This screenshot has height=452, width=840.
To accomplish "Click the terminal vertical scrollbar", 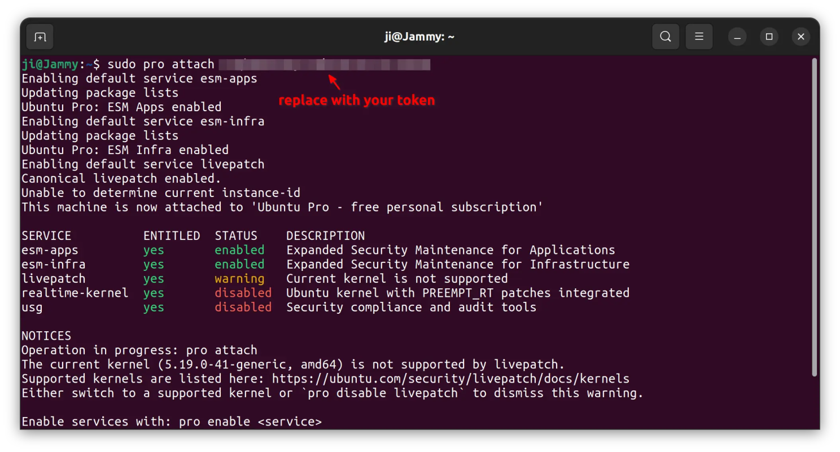I will 814,217.
